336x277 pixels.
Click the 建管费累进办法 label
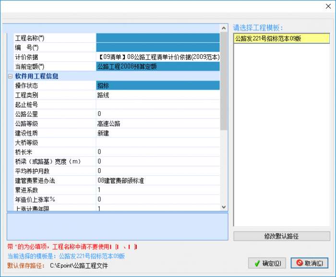(x=35, y=181)
